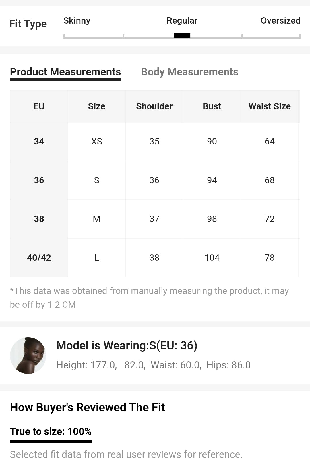This screenshot has height=466, width=310.
Task: Click the model's profile photo thumbnail
Action: click(x=28, y=355)
